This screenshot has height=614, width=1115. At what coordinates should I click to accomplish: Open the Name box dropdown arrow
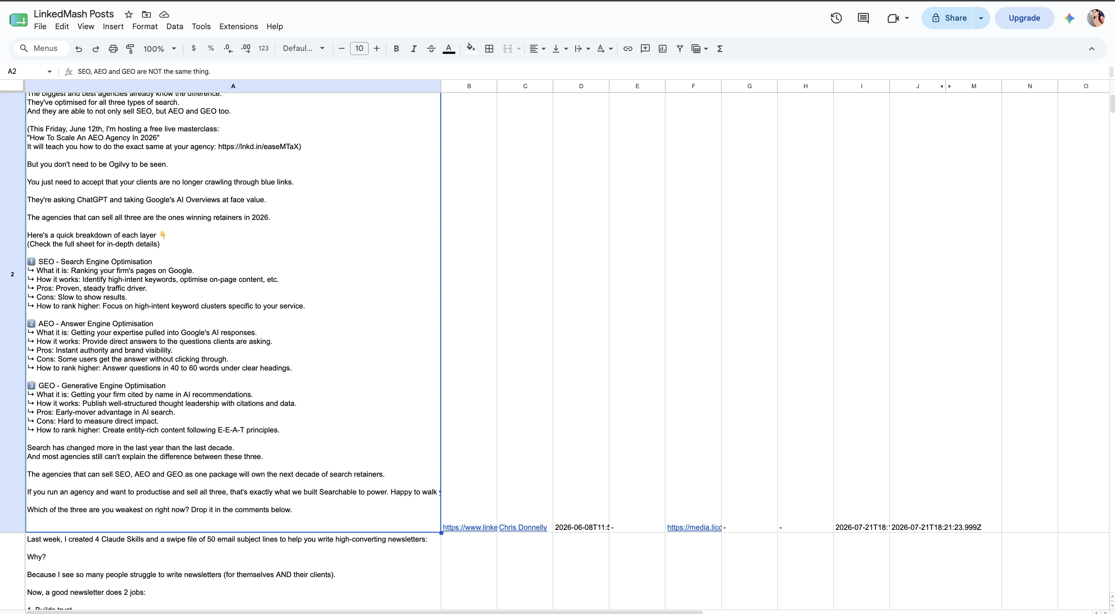(49, 72)
